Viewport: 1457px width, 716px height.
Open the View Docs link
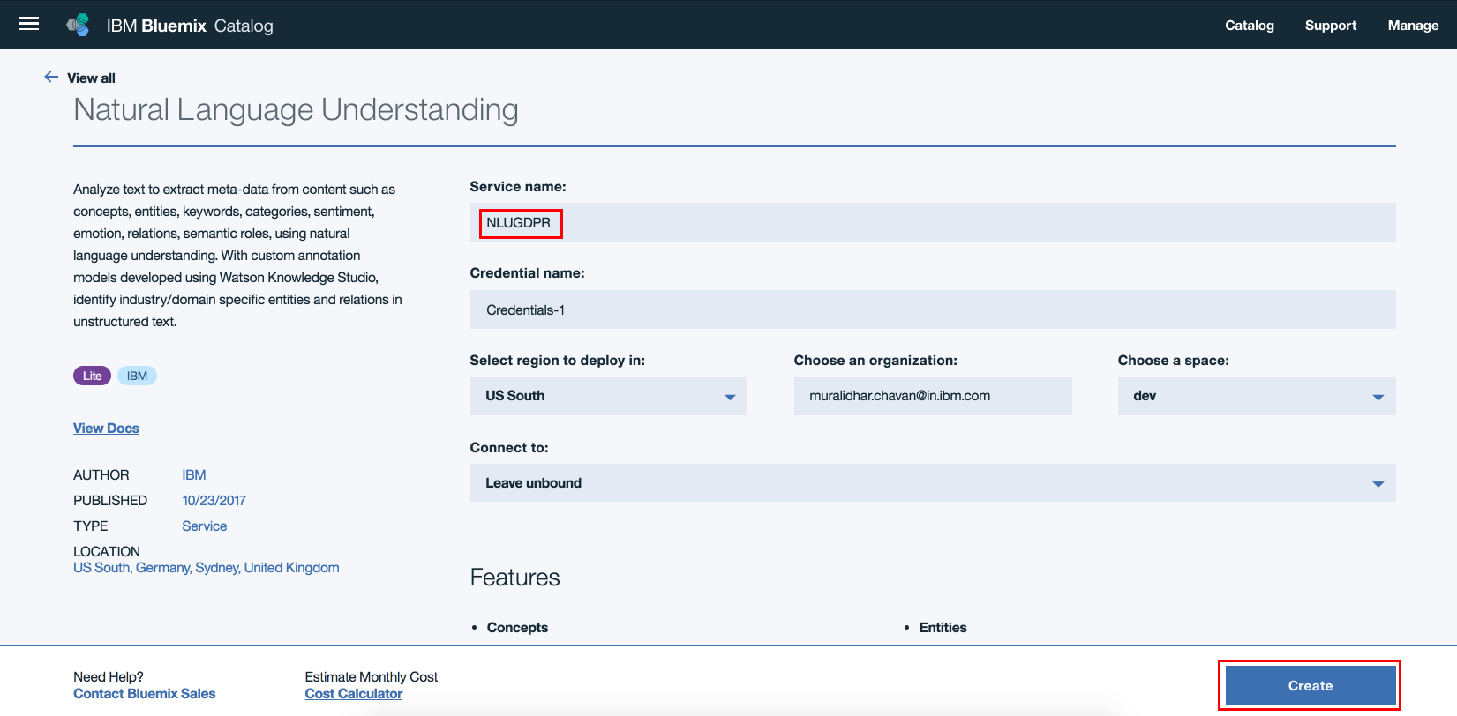point(106,429)
